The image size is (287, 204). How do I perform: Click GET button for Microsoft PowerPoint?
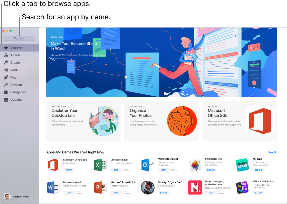[116, 193]
